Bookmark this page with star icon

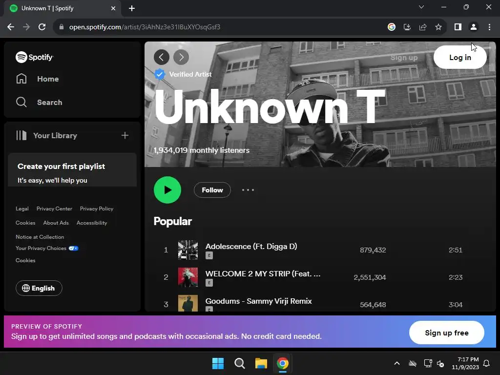(438, 27)
